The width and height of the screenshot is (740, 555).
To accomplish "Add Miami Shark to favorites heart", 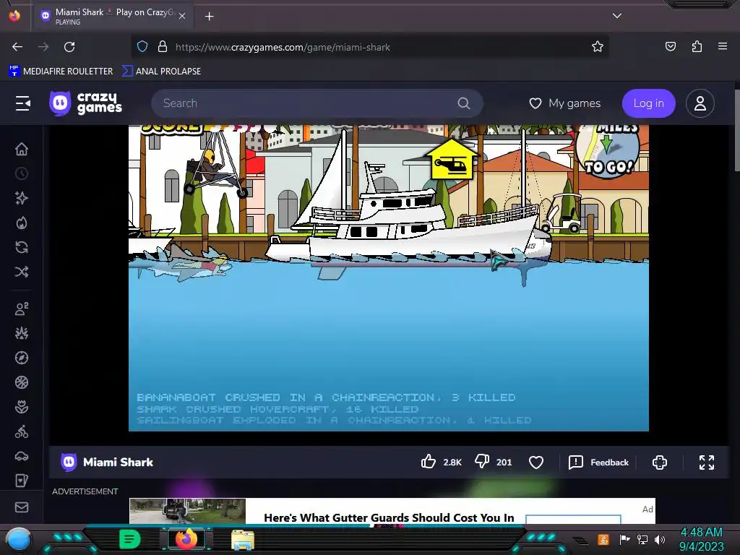I will (x=536, y=462).
